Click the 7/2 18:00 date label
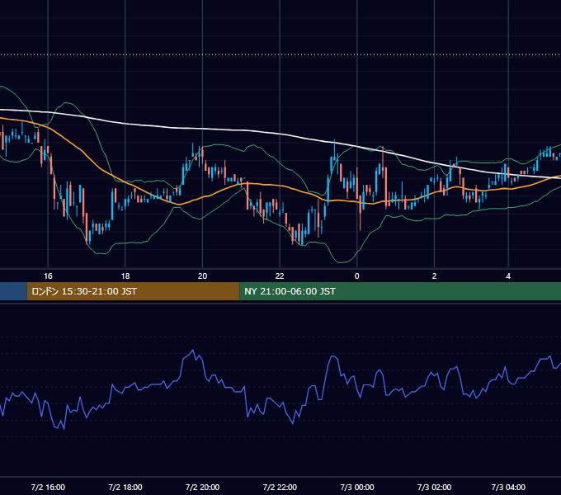This screenshot has height=495, width=561. [125, 487]
